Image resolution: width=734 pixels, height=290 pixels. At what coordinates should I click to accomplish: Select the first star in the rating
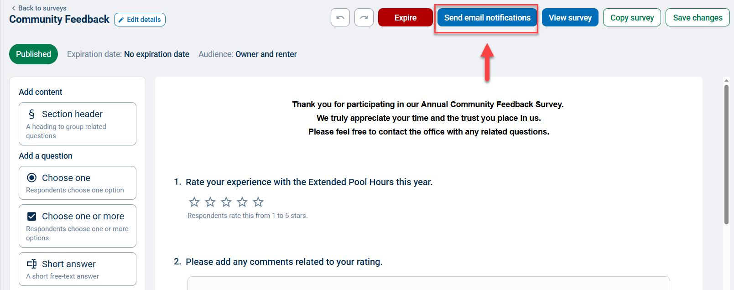coord(194,202)
